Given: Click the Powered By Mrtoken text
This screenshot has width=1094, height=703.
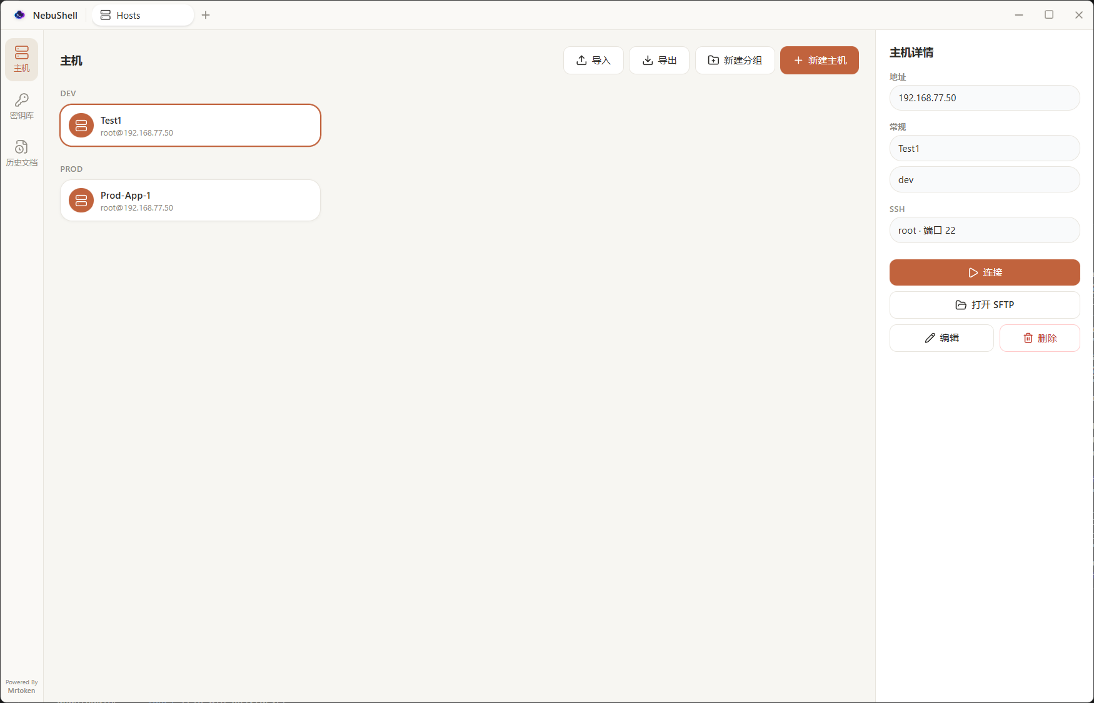Looking at the screenshot, I should [x=21, y=687].
